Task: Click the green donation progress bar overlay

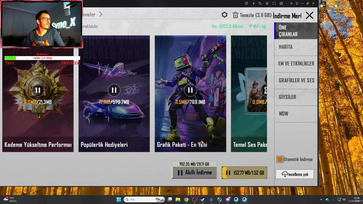Action: click(x=42, y=58)
